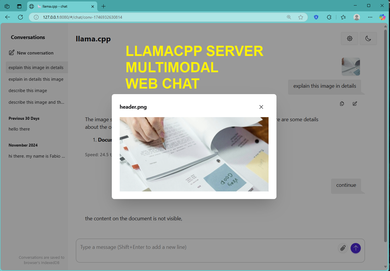Open a new browser tab with plus
390x271 pixels.
pos(103,6)
